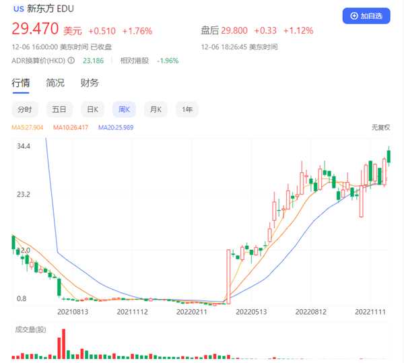Click the 无复权 adjustment option
Screen dimensions: 404x363
pos(380,127)
